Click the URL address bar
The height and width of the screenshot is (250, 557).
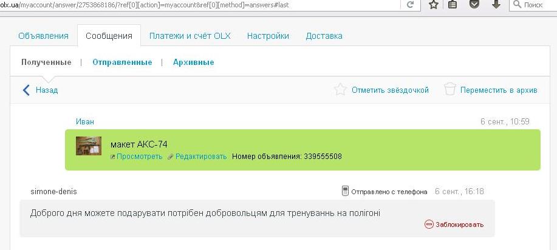(199, 5)
